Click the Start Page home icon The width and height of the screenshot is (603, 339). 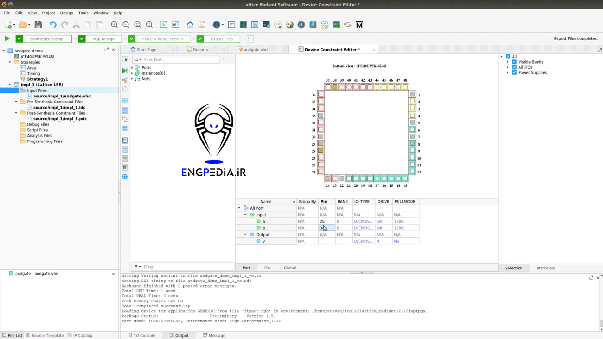coord(190,25)
